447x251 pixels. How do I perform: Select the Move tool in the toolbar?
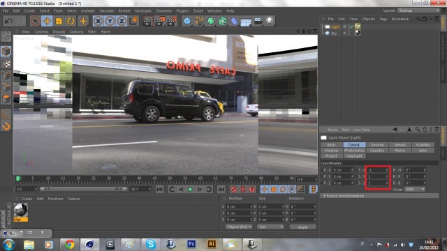tap(47, 21)
